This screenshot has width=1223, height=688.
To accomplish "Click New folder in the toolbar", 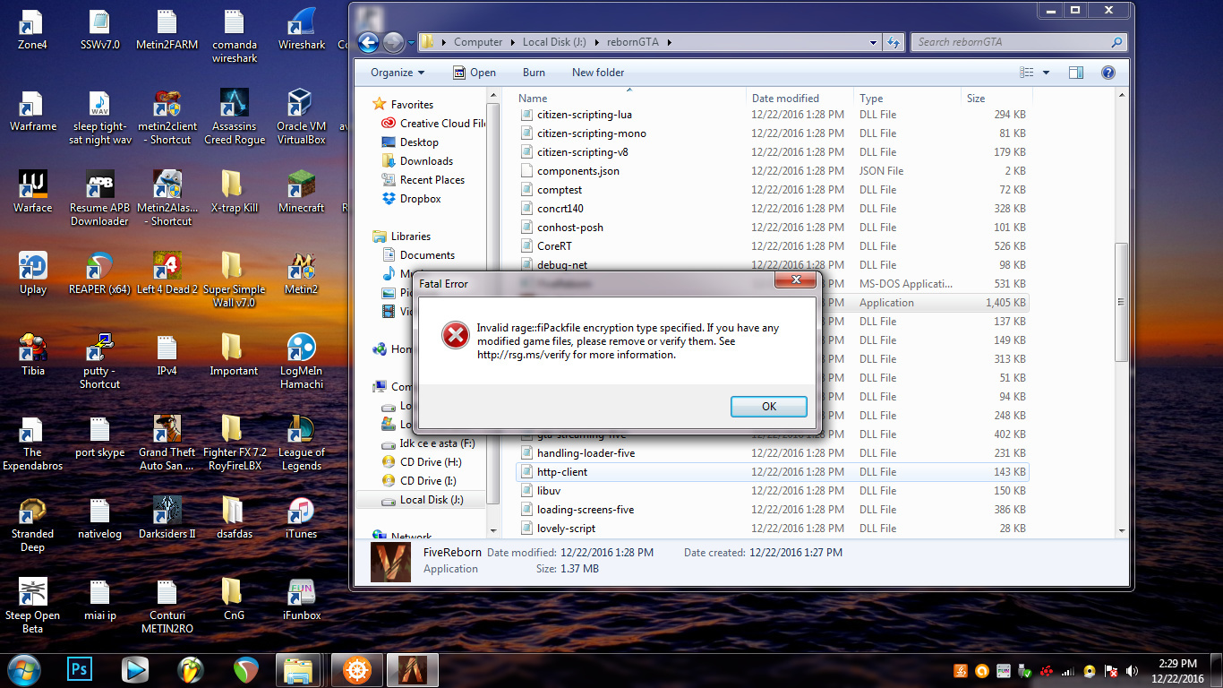I will point(598,73).
